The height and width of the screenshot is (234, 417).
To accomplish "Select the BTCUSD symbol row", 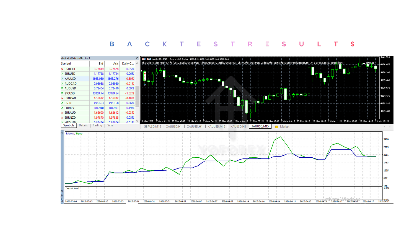I will pyautogui.click(x=98, y=93).
